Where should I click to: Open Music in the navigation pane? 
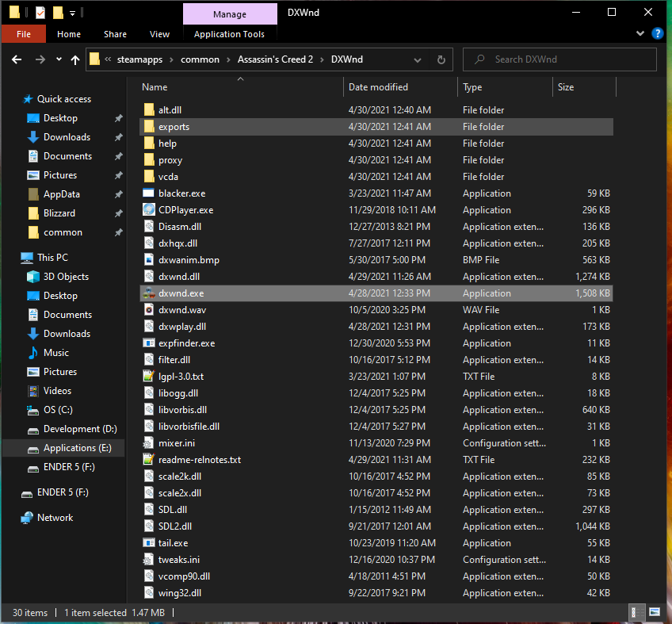[56, 353]
